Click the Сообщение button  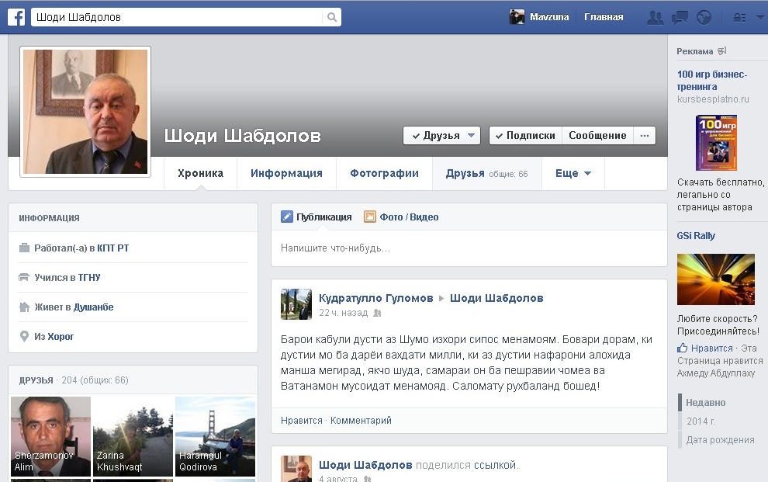[597, 134]
